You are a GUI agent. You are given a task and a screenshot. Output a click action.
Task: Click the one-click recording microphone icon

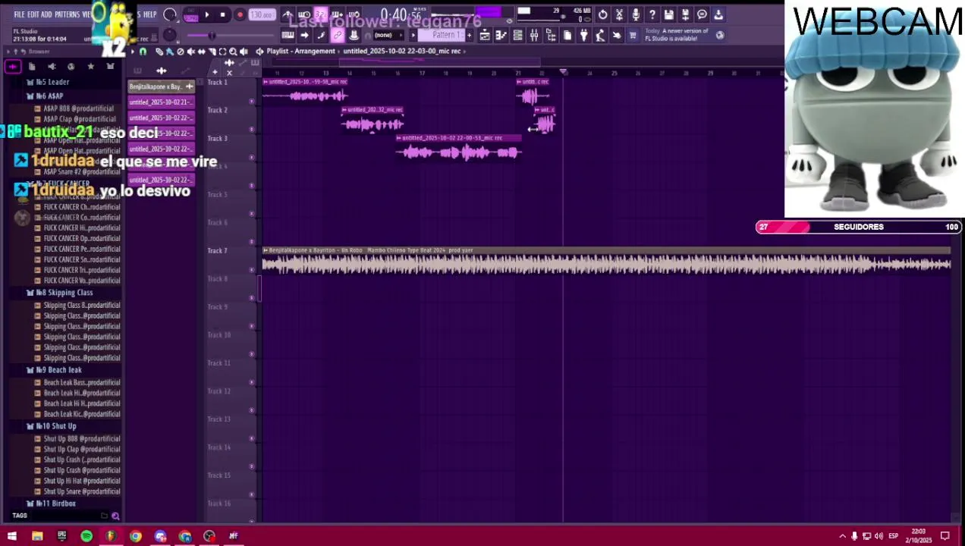(x=636, y=14)
